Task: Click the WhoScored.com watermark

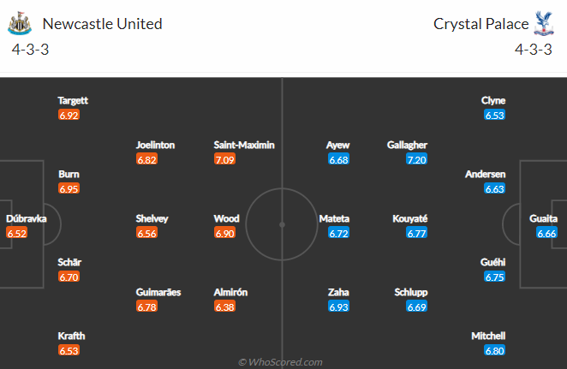Action: click(280, 362)
